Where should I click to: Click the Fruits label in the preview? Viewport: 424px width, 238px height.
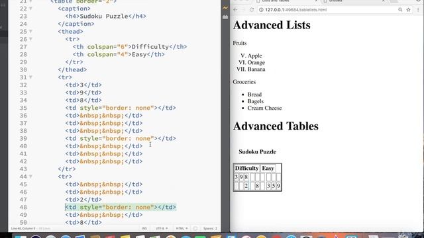(240, 43)
